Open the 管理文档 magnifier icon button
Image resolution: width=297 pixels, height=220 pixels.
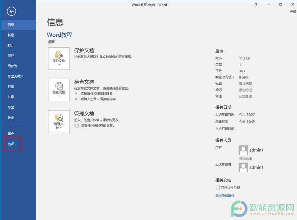[59, 122]
